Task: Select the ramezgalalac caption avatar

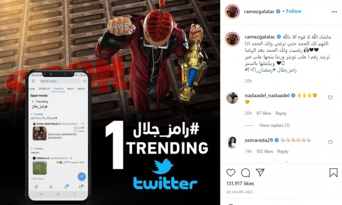Action: click(232, 39)
